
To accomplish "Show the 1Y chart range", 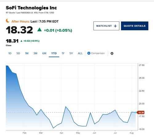I will (63, 53).
